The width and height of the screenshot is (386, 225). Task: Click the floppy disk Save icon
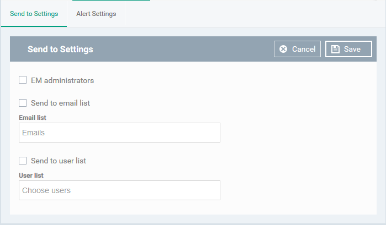[335, 49]
